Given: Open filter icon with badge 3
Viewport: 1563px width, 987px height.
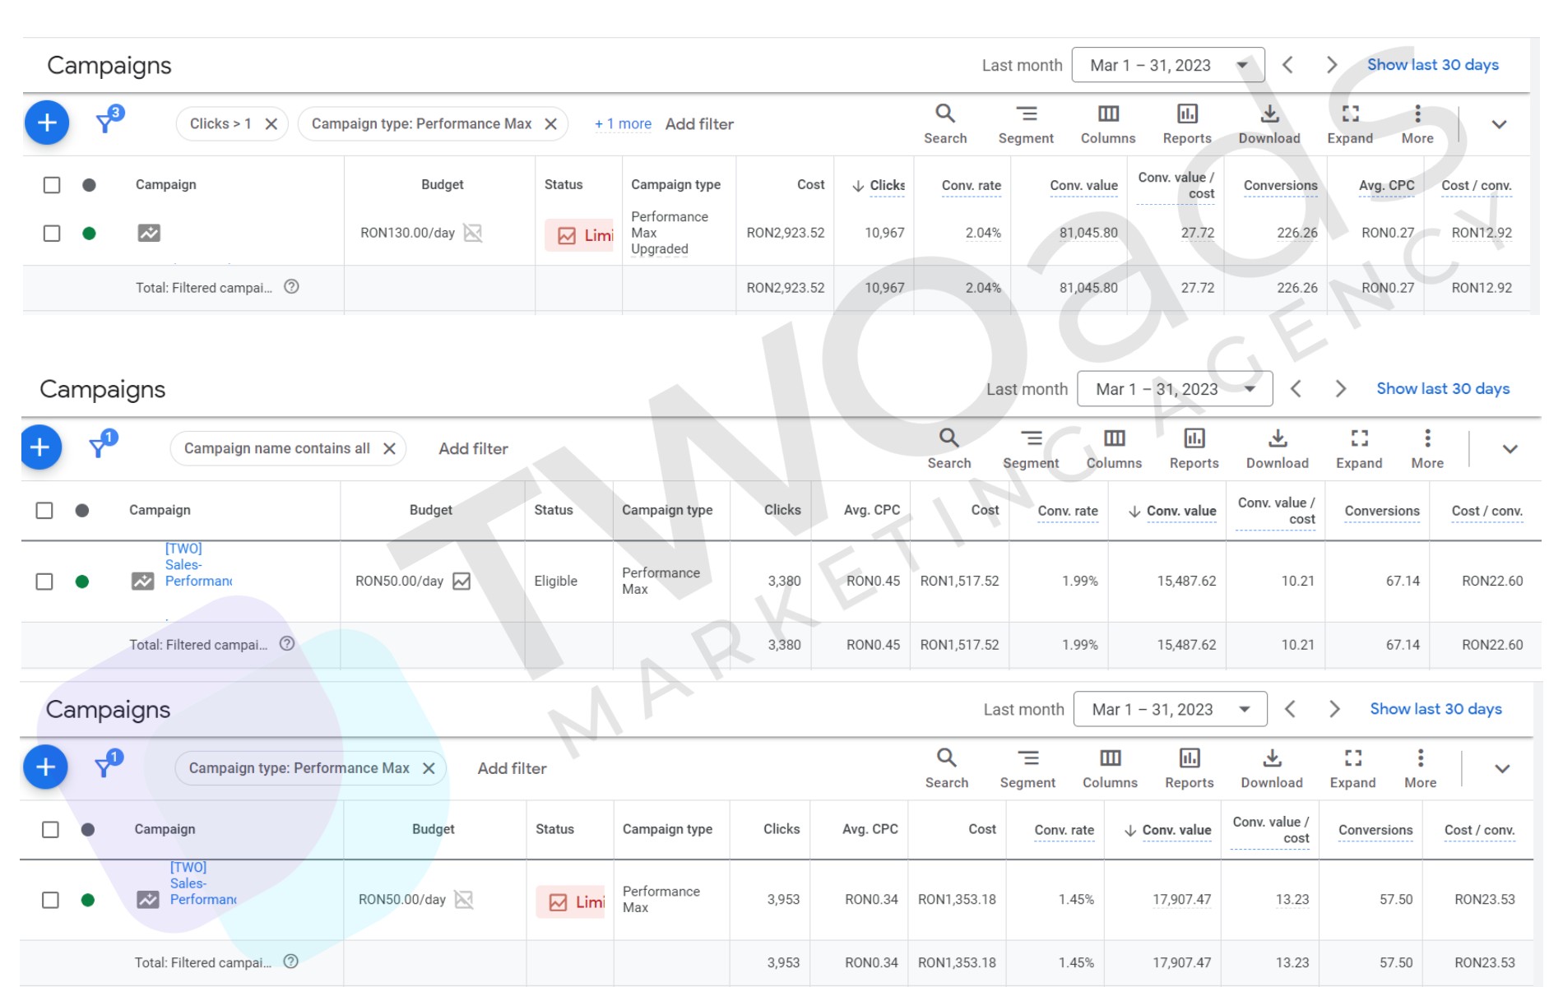Looking at the screenshot, I should coord(109,120).
